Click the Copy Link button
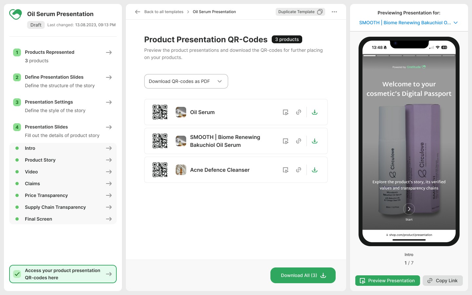This screenshot has height=295, width=472. (x=443, y=281)
